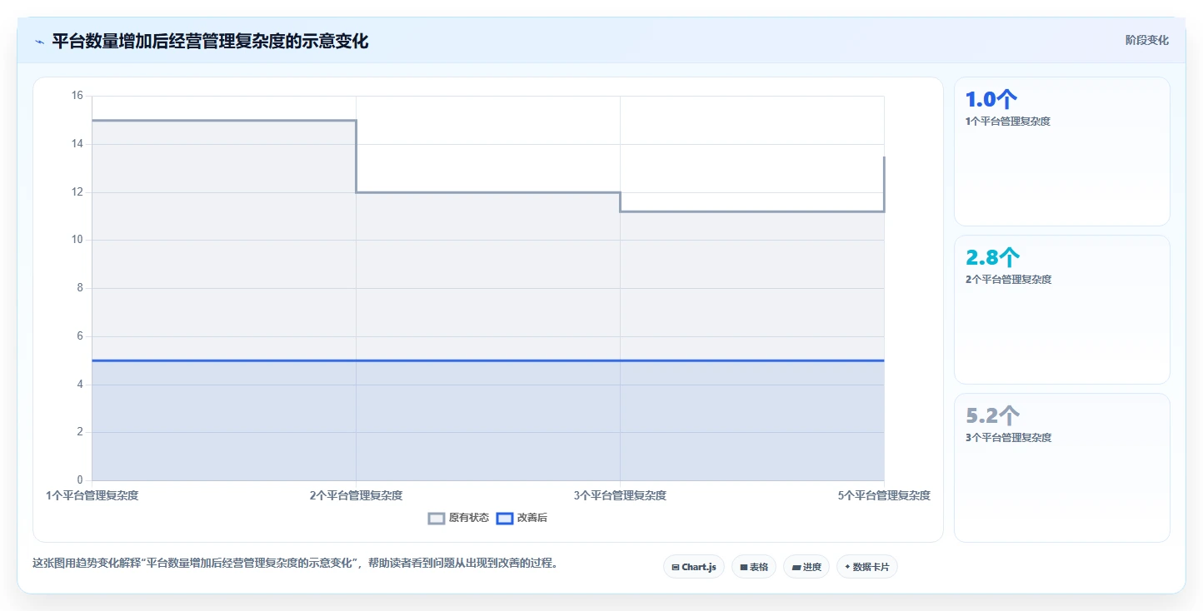Click y-axis value 2
Image resolution: width=1203 pixels, height=611 pixels.
pyautogui.click(x=80, y=432)
